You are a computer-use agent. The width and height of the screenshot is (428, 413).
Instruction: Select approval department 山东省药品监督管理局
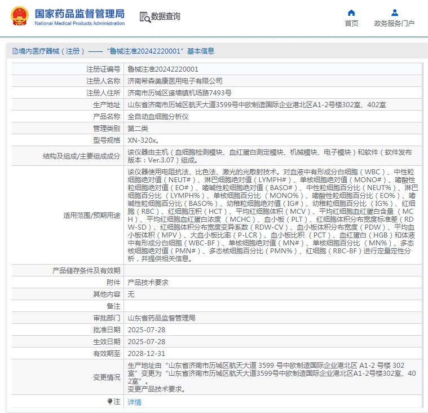pos(162,318)
